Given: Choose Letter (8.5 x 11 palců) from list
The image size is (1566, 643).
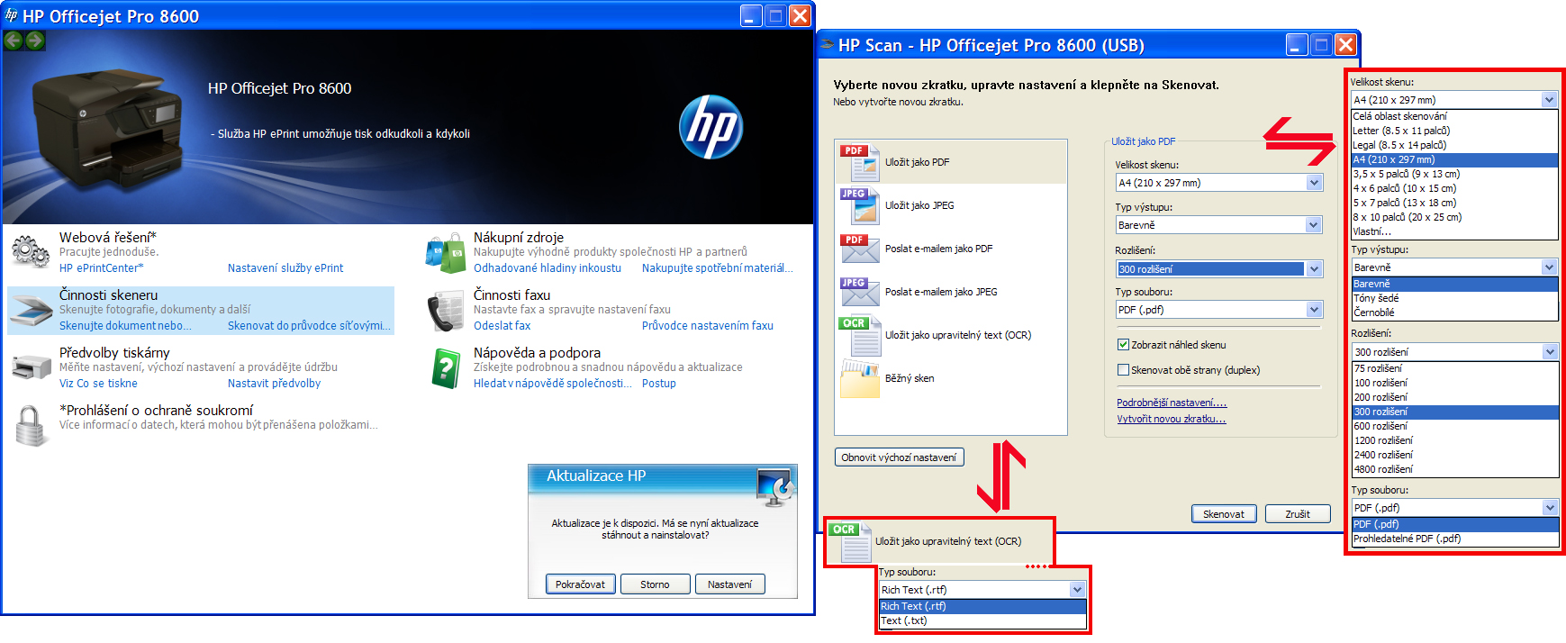Looking at the screenshot, I should [x=1454, y=131].
